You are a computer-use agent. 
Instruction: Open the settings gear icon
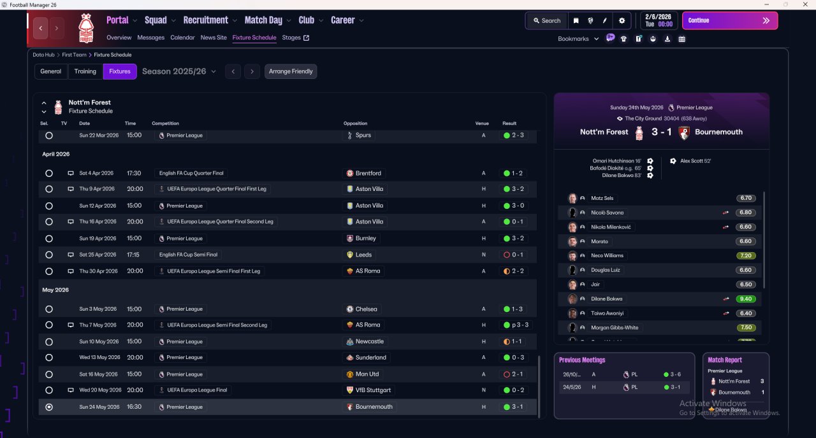click(622, 20)
